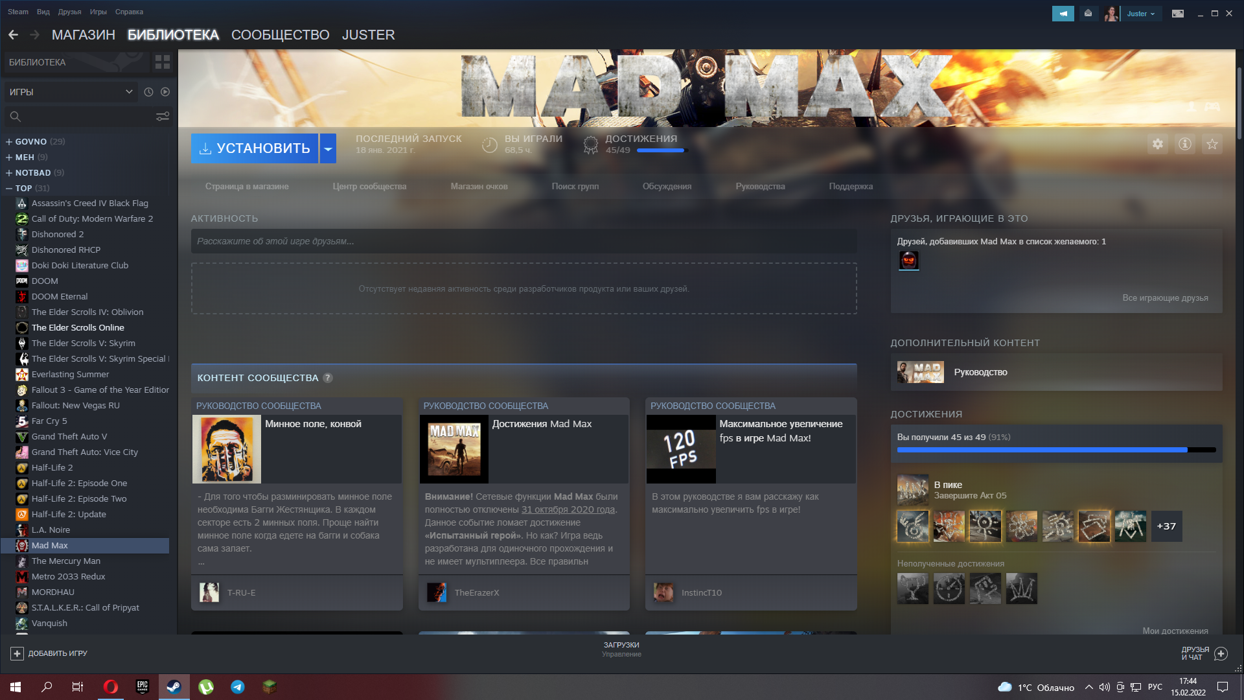
Task: Open the Игры menu
Action: coord(98,12)
